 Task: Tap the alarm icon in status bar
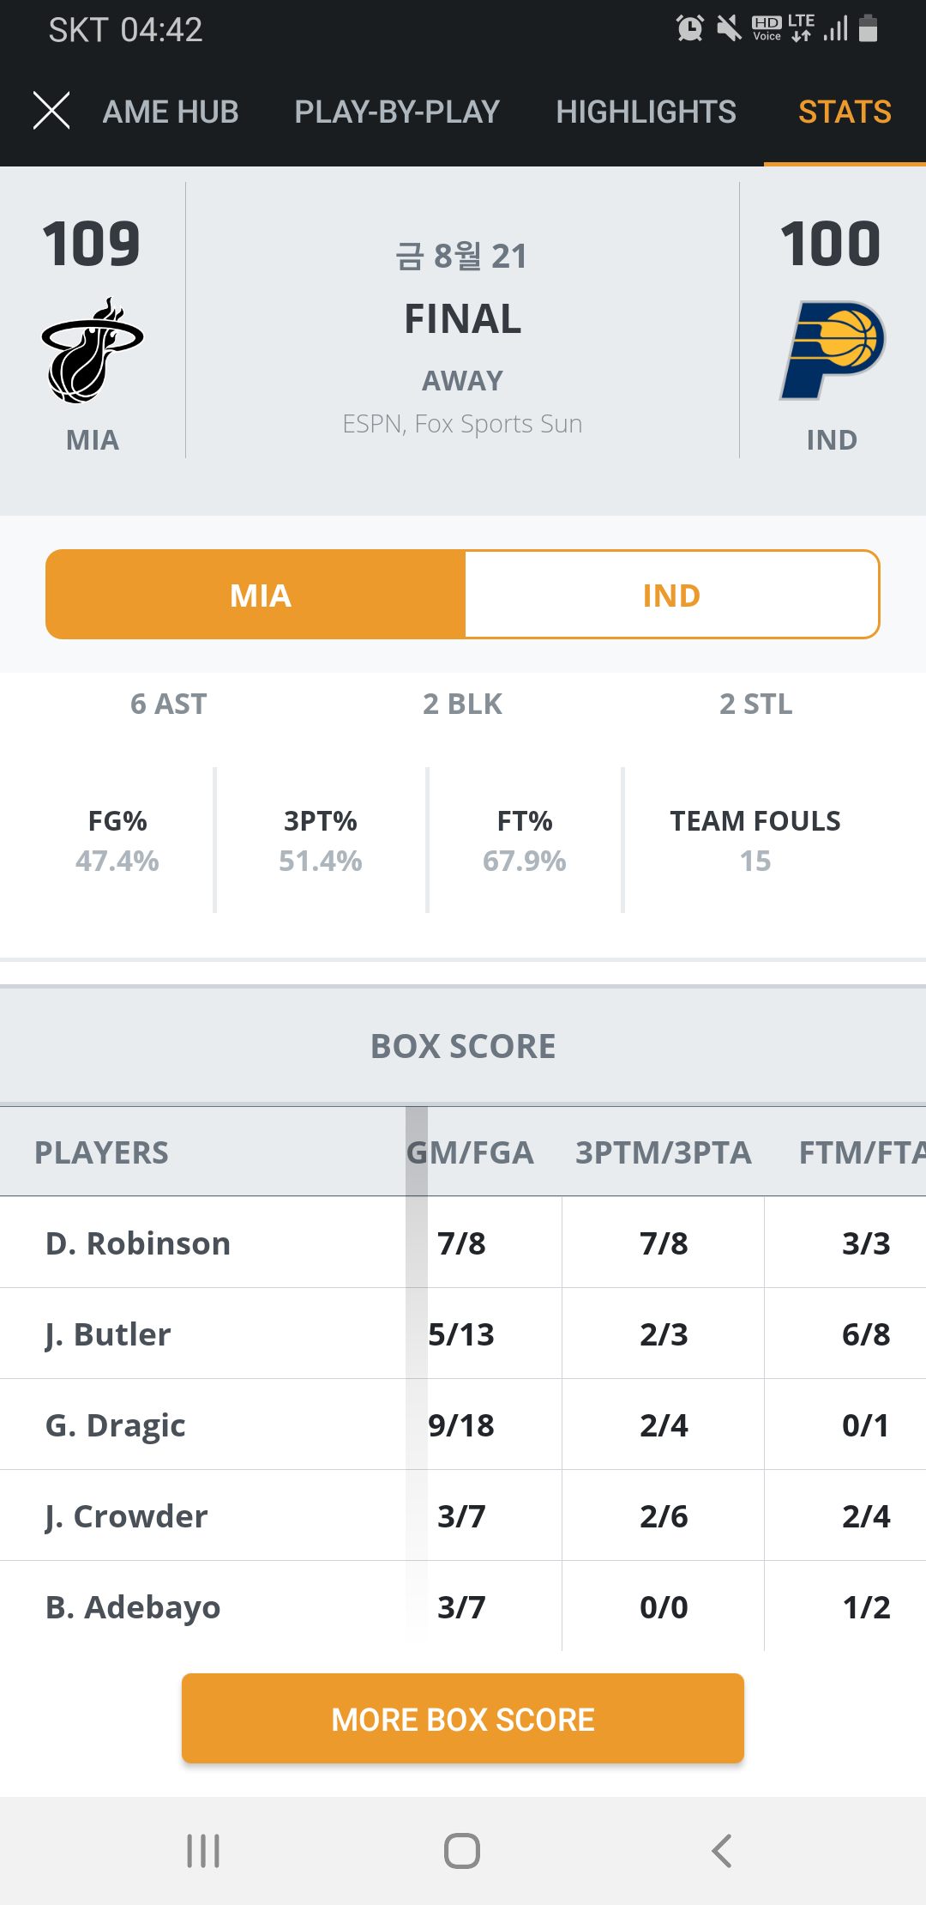690,29
